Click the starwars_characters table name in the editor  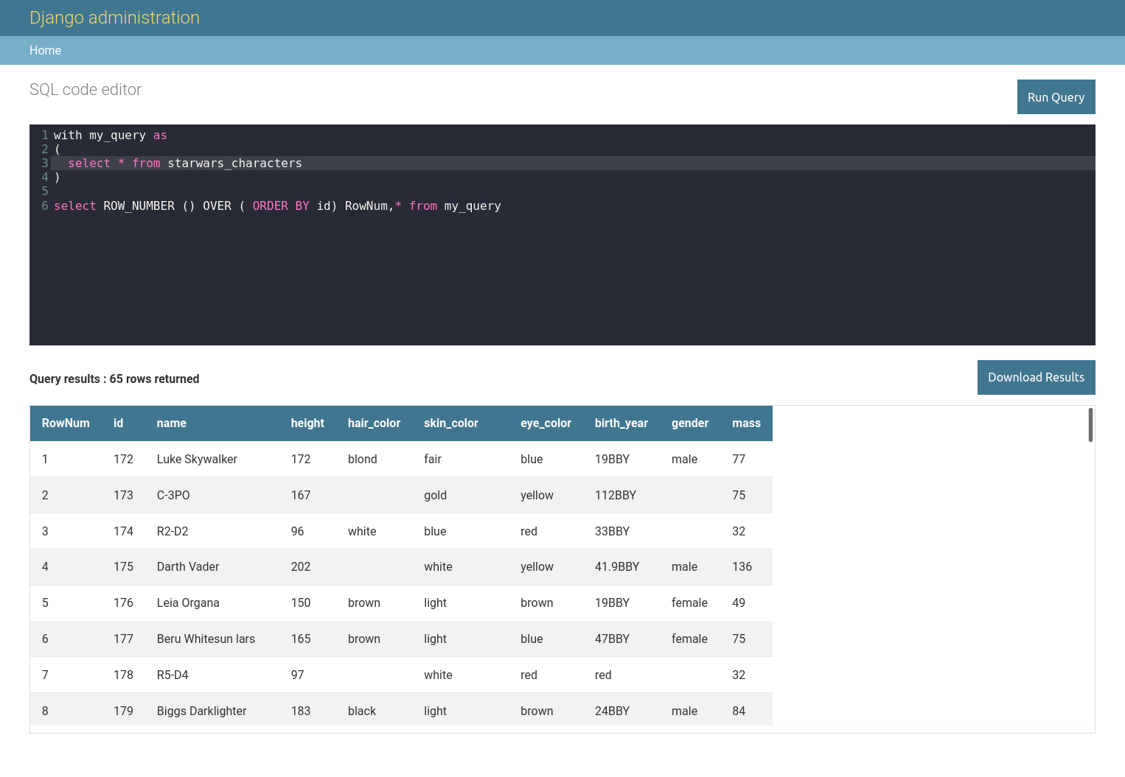pos(234,164)
